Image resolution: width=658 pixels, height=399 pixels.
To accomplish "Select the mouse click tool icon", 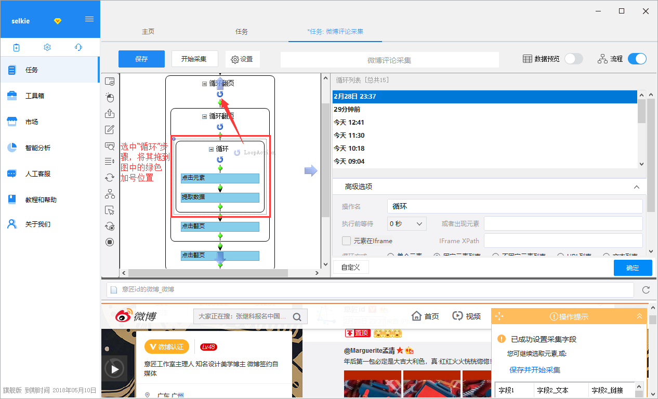I will coord(110,98).
